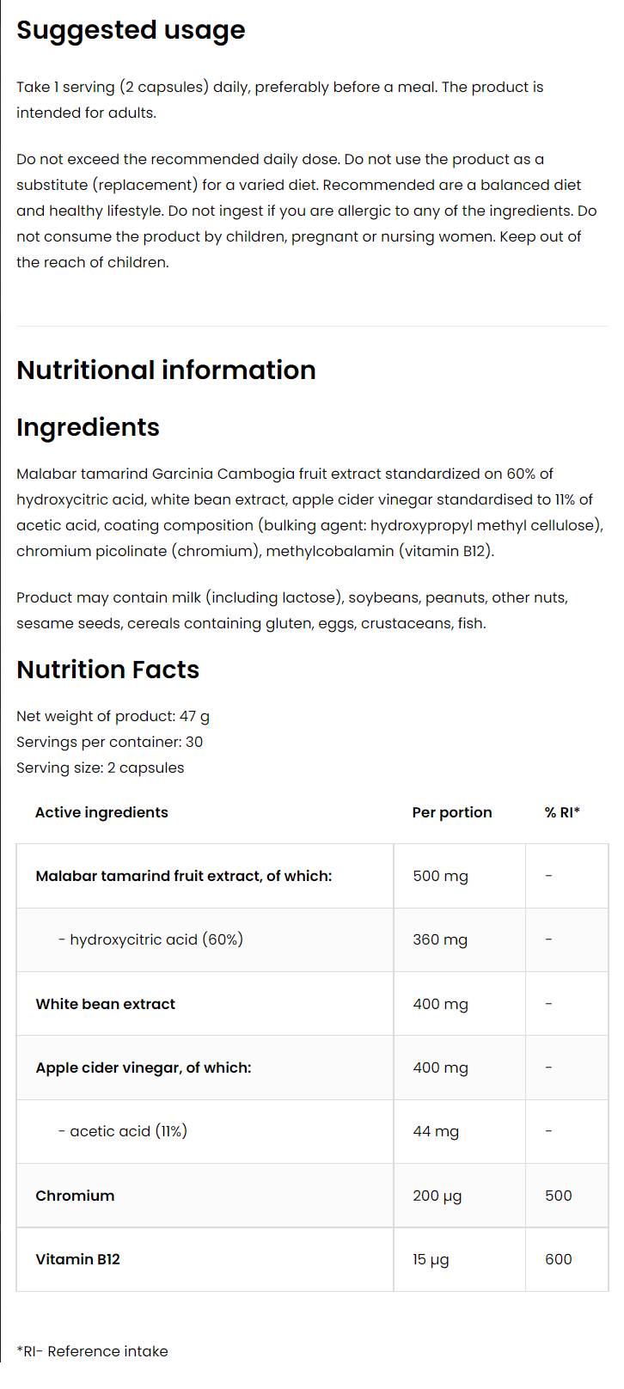Click the 200 µg chromium value
Viewport: 624px width, 1389px height.
[x=437, y=1196]
